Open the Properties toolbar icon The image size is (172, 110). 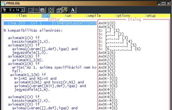(x=59, y=10)
